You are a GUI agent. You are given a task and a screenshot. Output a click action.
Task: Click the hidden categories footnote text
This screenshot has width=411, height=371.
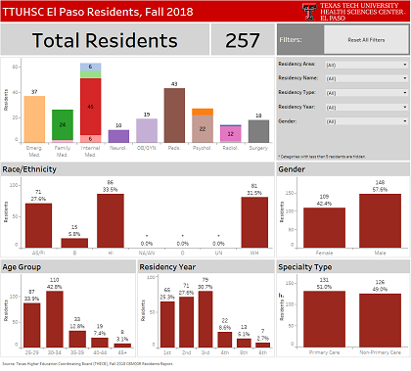(x=322, y=157)
